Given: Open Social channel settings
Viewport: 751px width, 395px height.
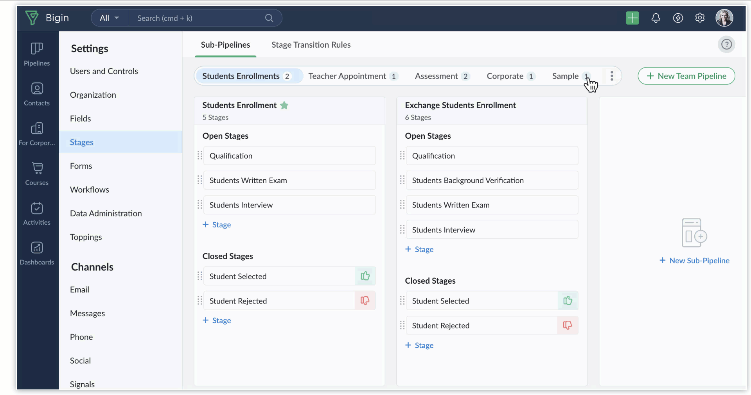Looking at the screenshot, I should (x=81, y=361).
